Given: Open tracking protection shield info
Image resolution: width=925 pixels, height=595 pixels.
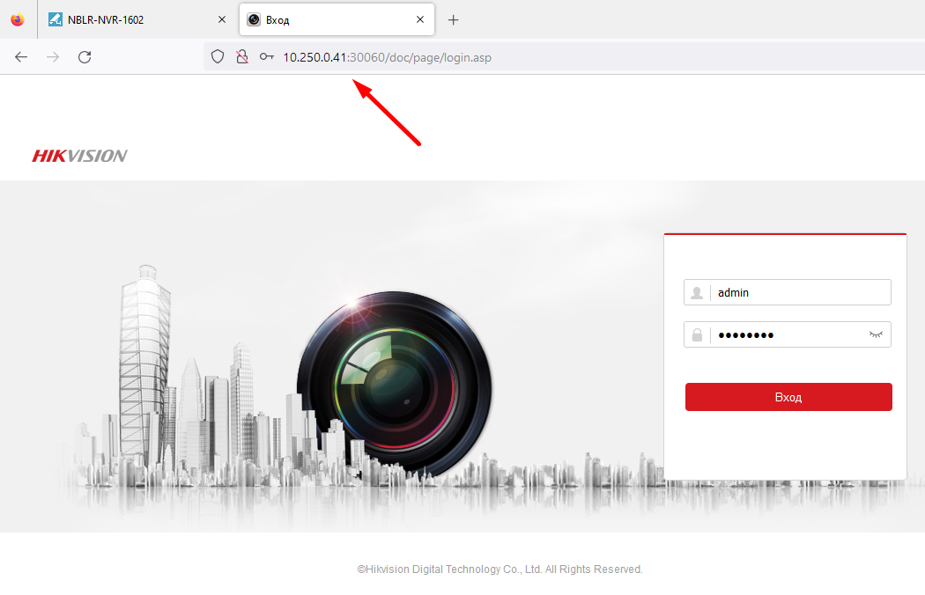Looking at the screenshot, I should point(218,57).
